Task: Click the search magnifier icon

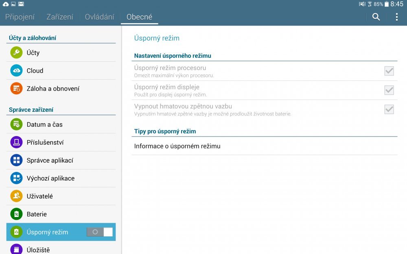Action: pos(376,17)
